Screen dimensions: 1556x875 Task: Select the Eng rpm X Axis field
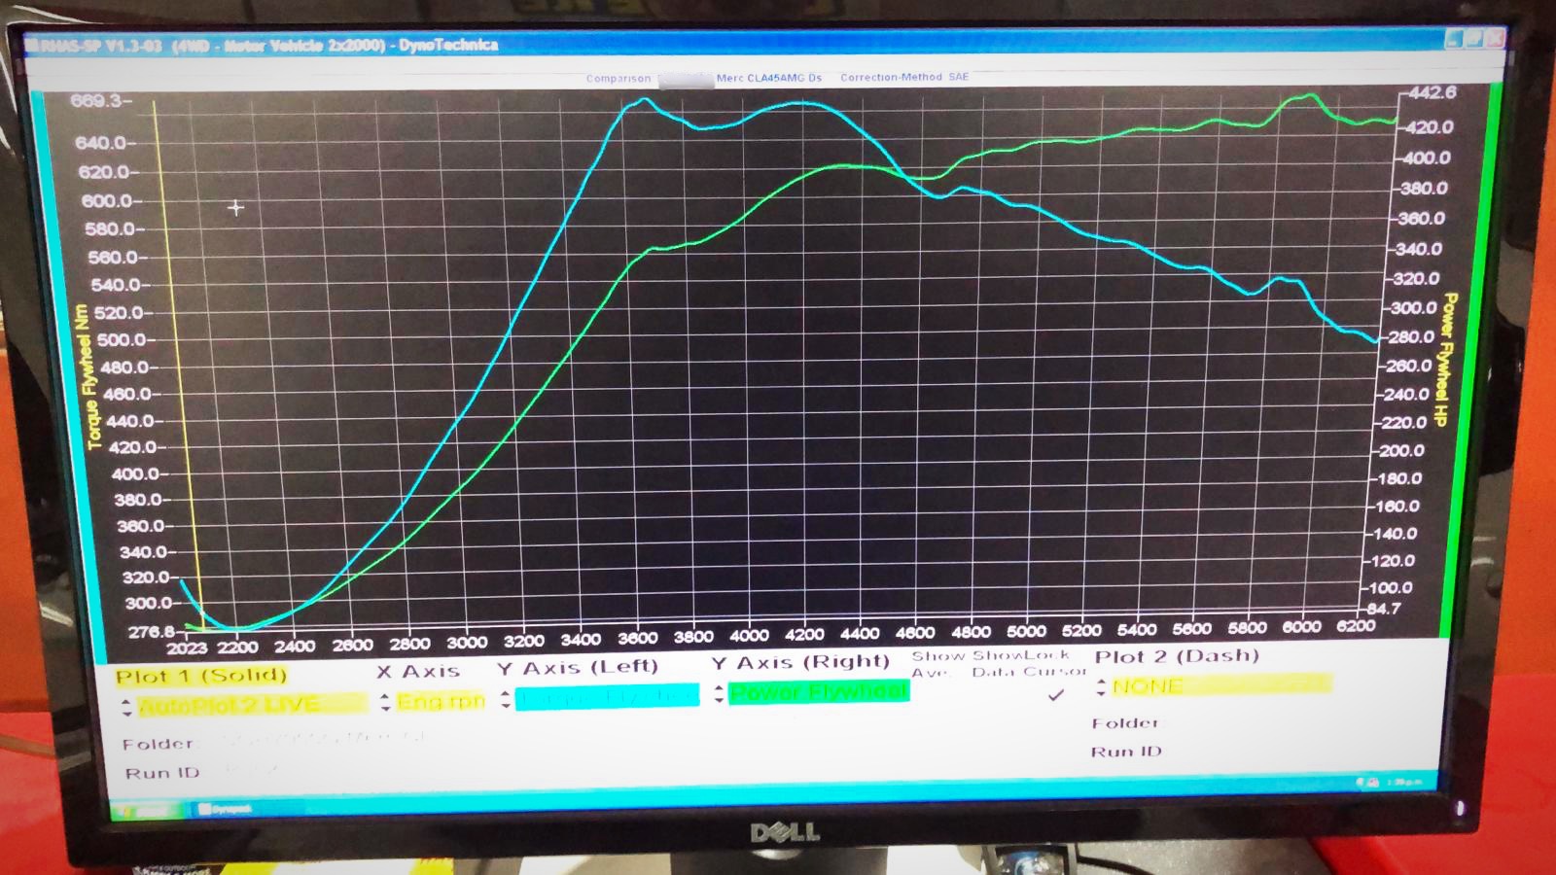[x=441, y=701]
